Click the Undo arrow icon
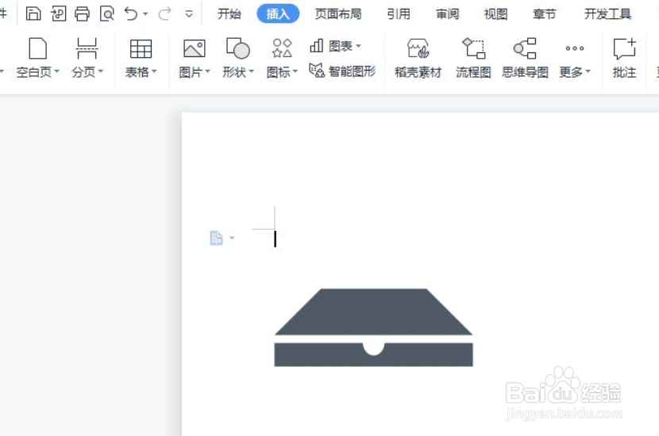 (131, 13)
